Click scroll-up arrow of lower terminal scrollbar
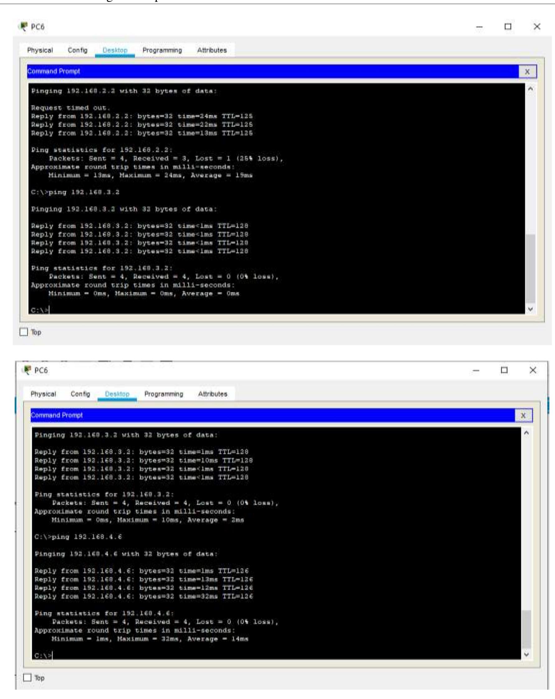Viewport: 555px width, 699px height. [526, 433]
